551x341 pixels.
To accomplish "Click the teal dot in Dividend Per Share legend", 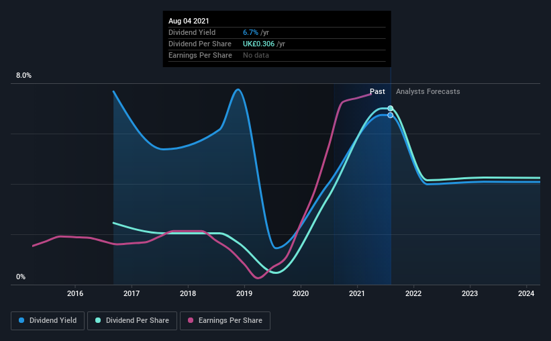I will point(98,320).
